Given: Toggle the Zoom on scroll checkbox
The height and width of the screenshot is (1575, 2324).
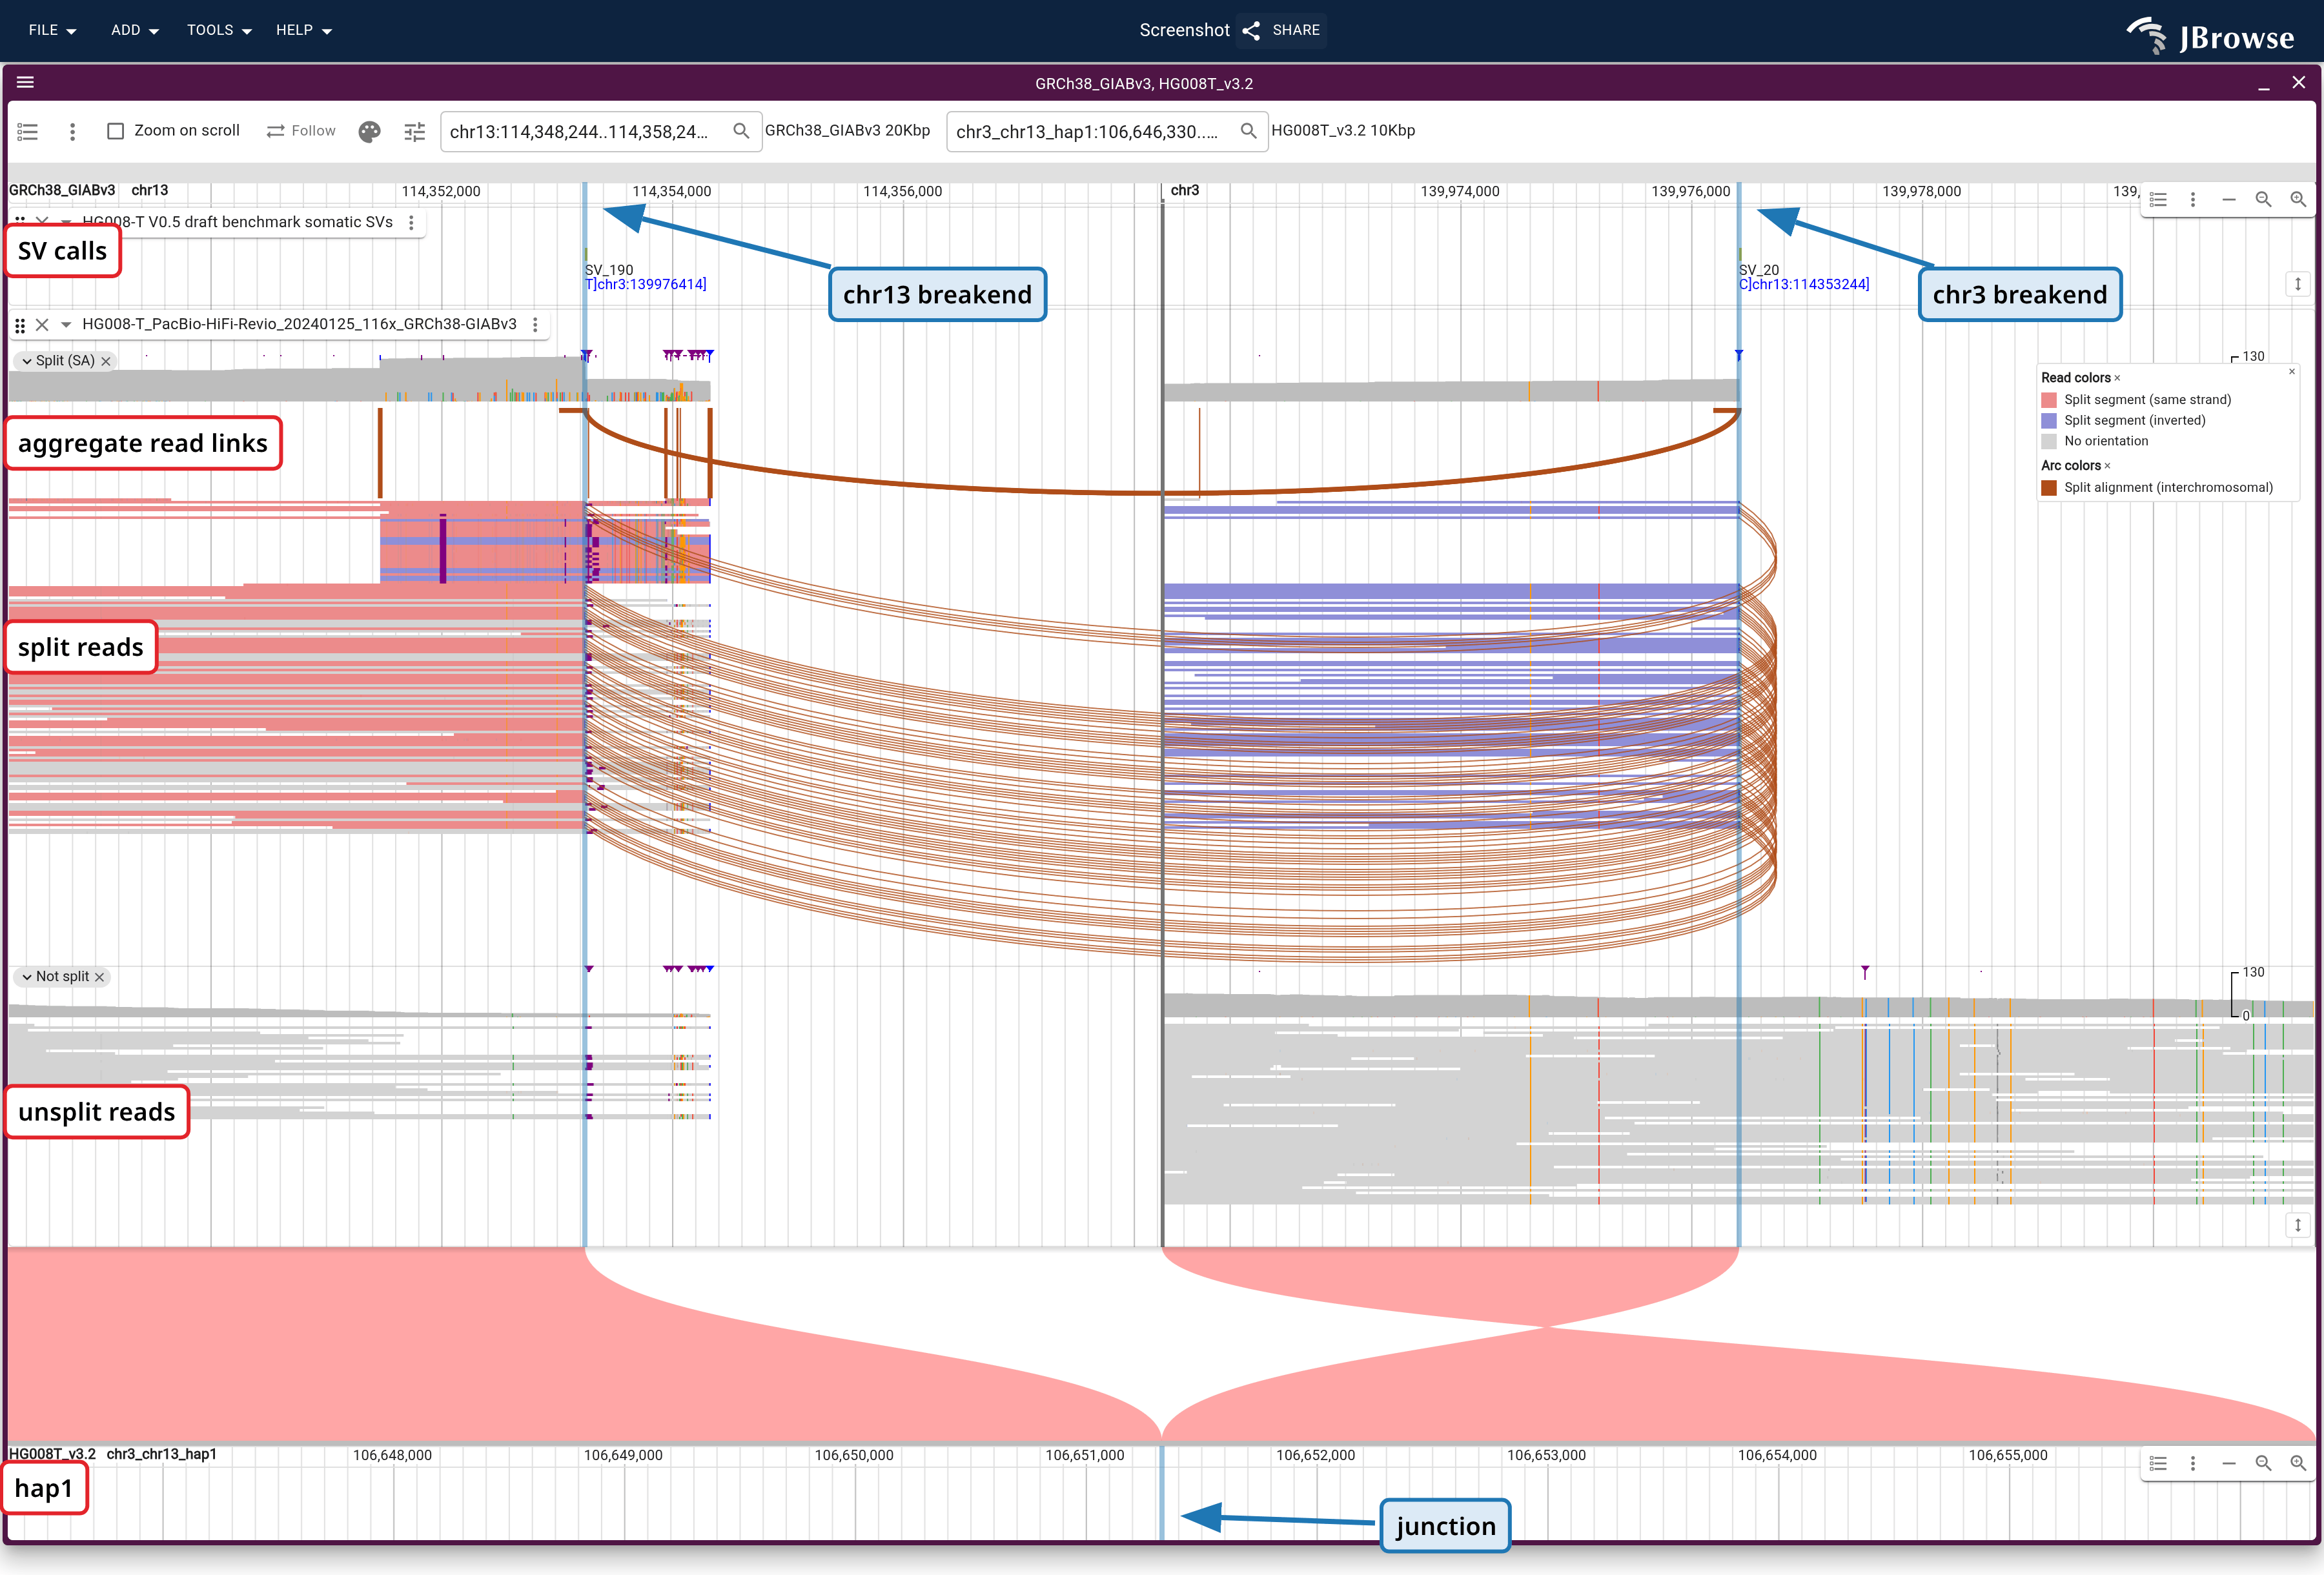Looking at the screenshot, I should tap(116, 131).
